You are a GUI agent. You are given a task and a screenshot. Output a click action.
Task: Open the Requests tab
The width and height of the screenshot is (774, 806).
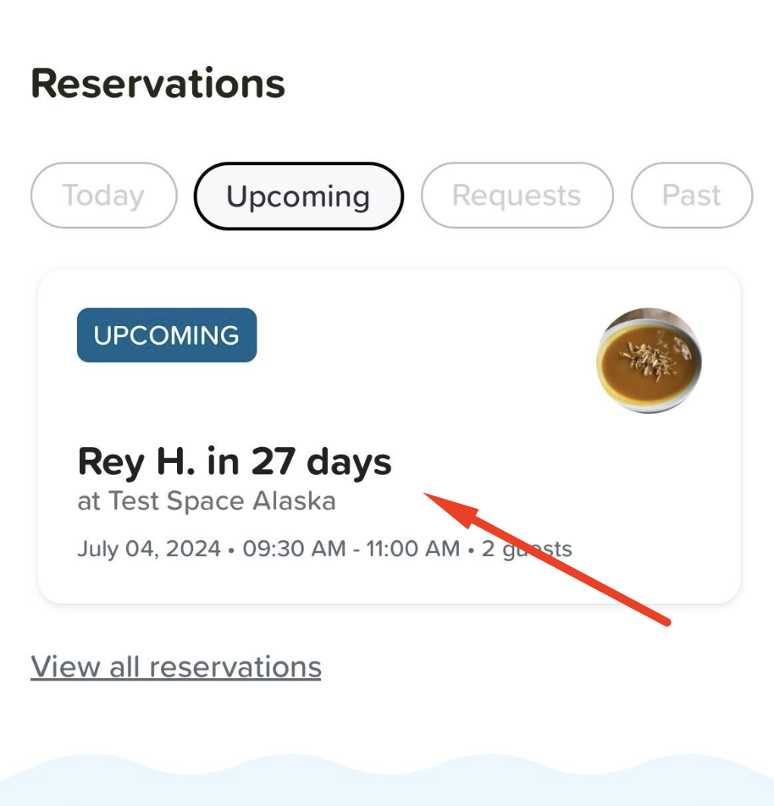(x=517, y=196)
